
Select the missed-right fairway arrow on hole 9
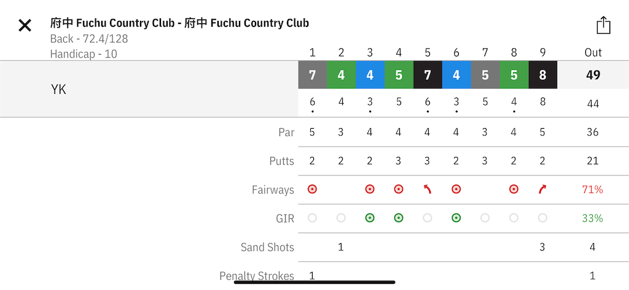tap(542, 189)
